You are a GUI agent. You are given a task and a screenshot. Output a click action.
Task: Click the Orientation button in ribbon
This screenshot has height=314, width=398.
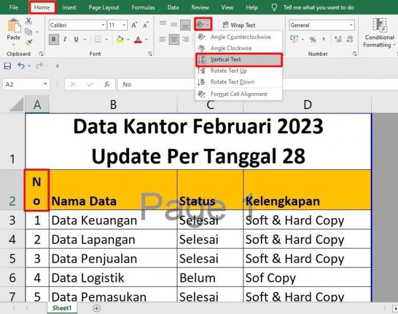pyautogui.click(x=203, y=24)
